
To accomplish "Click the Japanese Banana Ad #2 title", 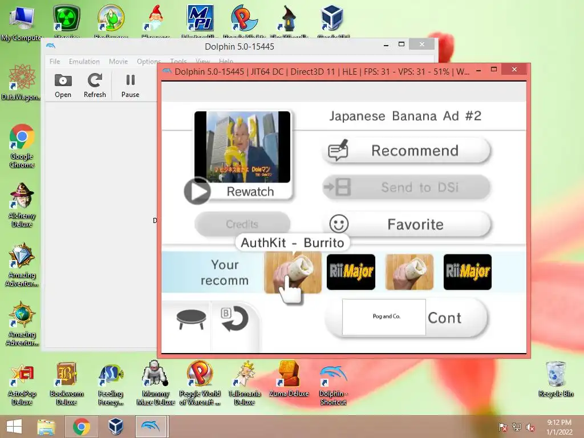I will 405,116.
